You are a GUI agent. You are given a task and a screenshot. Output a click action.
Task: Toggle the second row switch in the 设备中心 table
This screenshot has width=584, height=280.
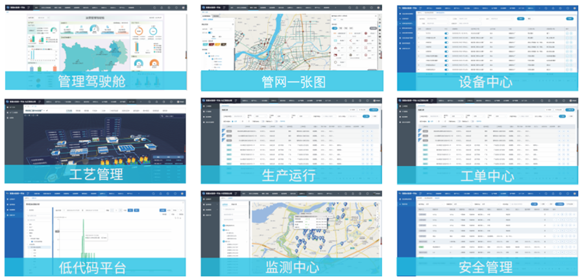(446, 39)
